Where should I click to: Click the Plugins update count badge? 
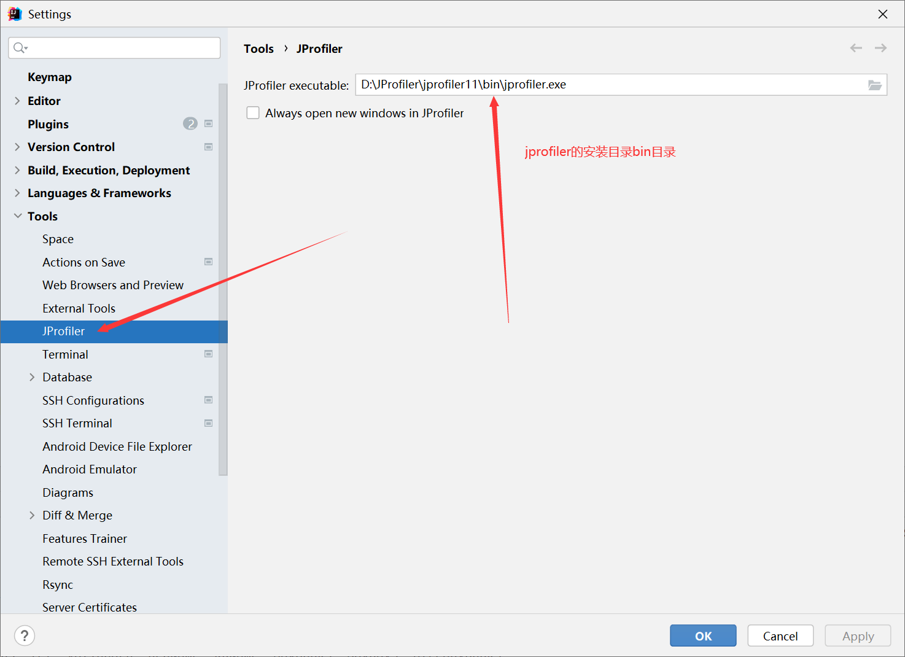point(190,124)
